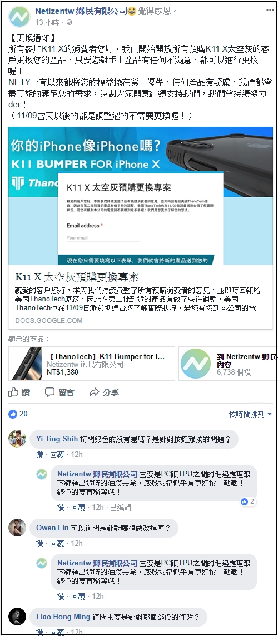Like Yi-Ting Shih's comment
Image resolution: width=278 pixels, height=636 pixels.
click(x=39, y=455)
